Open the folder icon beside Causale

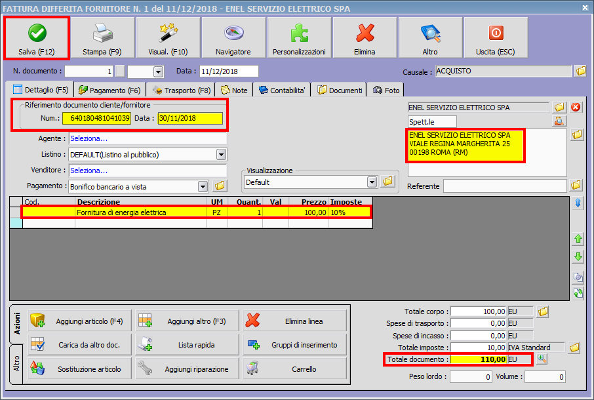(x=580, y=71)
